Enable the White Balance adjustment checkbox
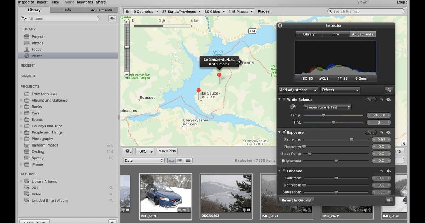 coord(284,99)
